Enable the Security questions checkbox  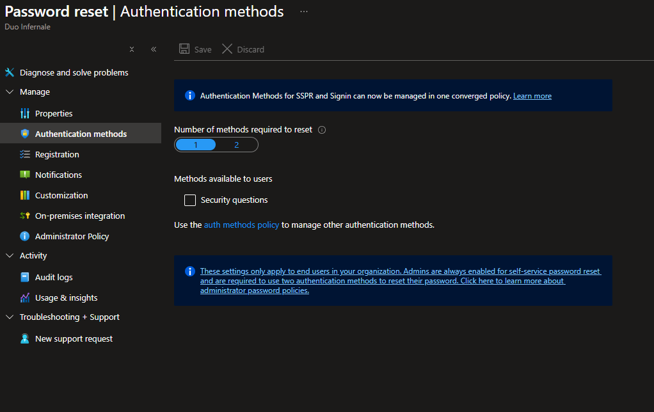click(x=190, y=200)
